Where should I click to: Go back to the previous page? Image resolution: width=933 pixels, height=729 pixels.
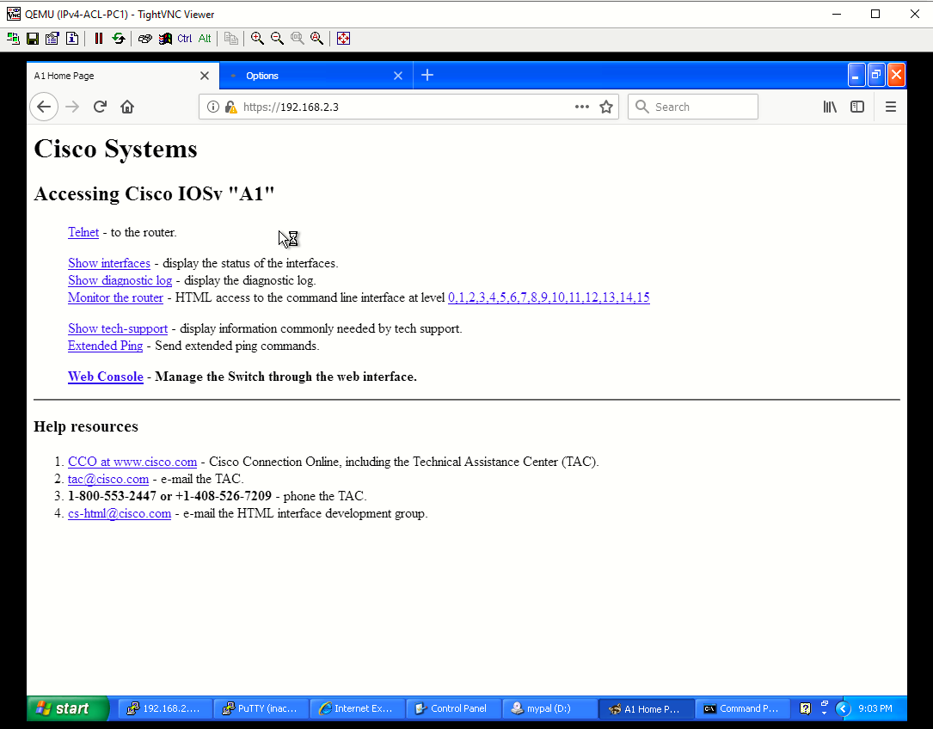[44, 107]
